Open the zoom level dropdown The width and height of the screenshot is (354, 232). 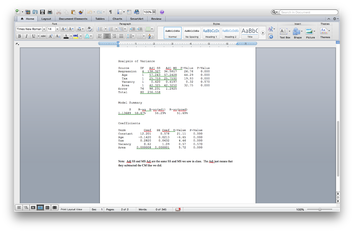tap(154, 11)
